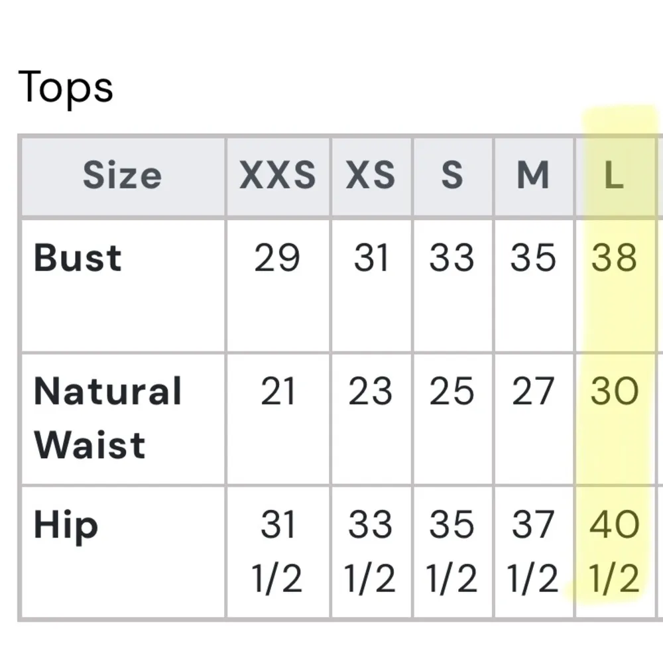Select the XS size column header
The height and width of the screenshot is (663, 663).
click(371, 176)
